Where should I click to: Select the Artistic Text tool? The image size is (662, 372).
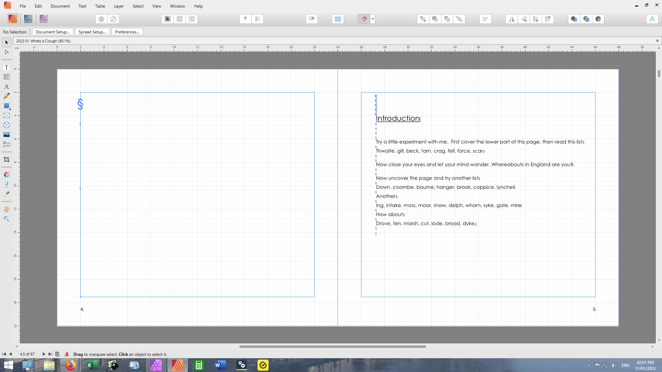pos(6,86)
